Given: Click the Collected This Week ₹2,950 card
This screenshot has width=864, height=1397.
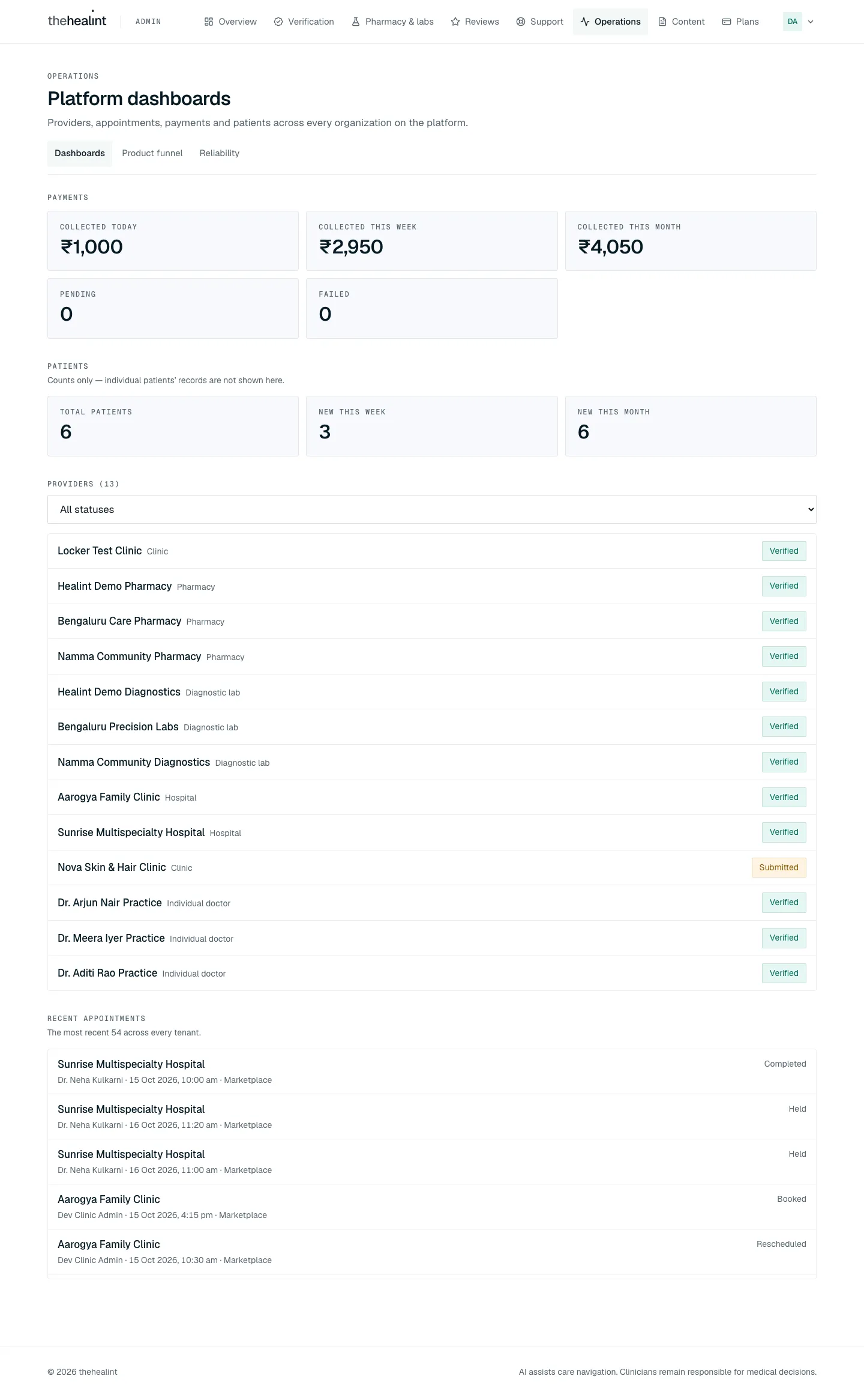Looking at the screenshot, I should pyautogui.click(x=432, y=241).
